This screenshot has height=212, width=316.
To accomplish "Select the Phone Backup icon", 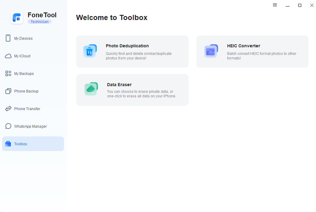I will (x=8, y=91).
